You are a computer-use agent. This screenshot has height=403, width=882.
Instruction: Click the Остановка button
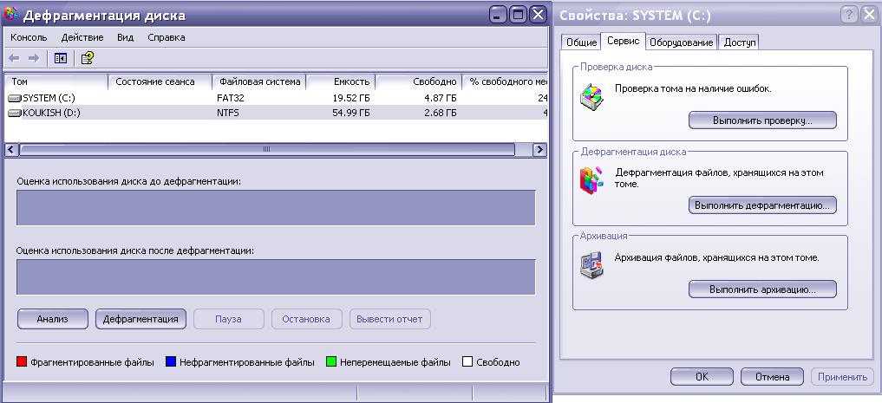pyautogui.click(x=306, y=319)
